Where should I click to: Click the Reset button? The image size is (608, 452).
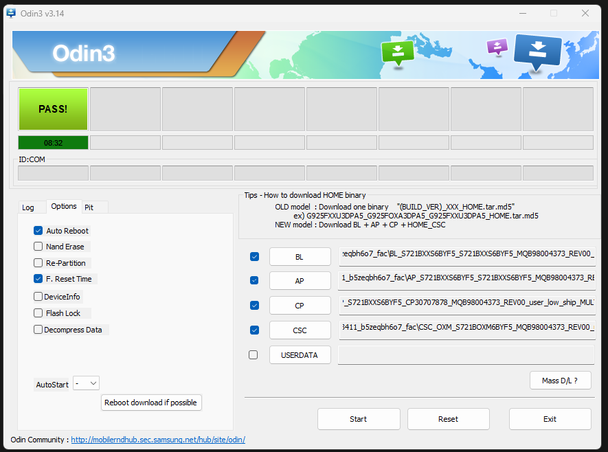[x=448, y=419]
